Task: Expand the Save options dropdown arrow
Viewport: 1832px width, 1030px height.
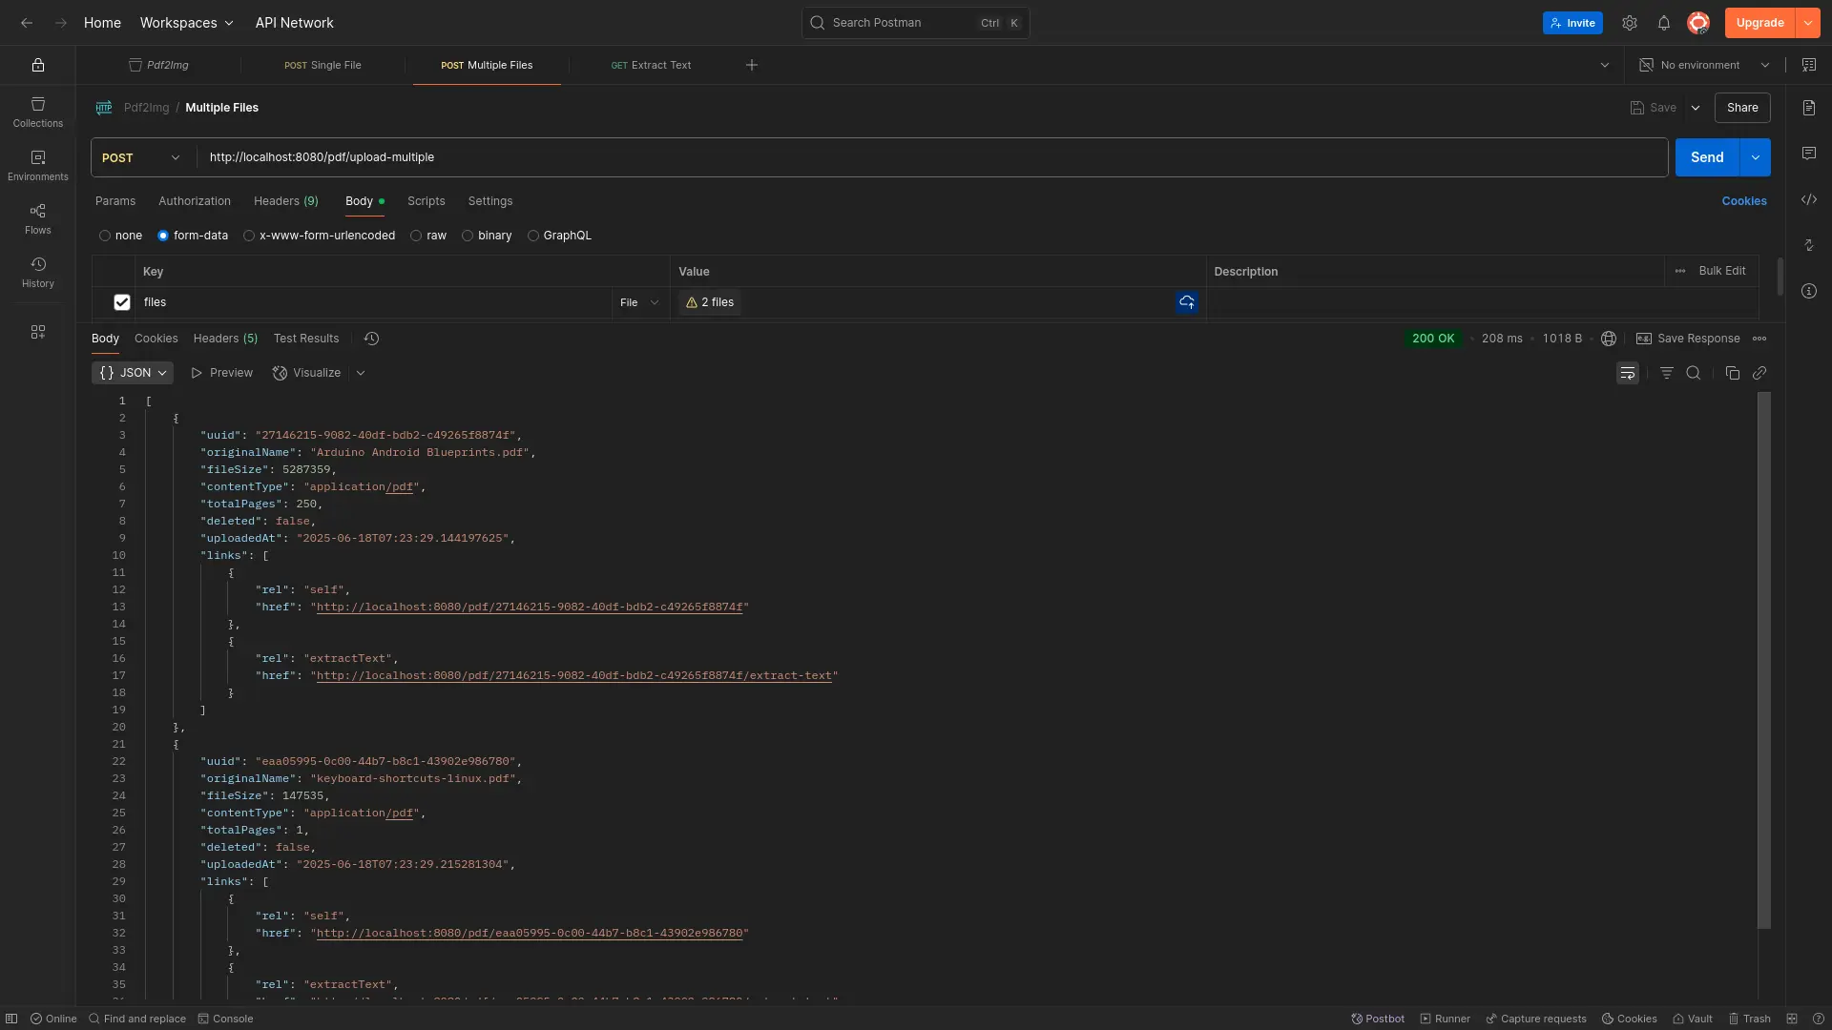Action: tap(1696, 108)
